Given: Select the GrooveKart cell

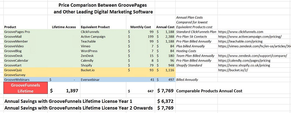Looking at the screenshot, I should point(26,65).
